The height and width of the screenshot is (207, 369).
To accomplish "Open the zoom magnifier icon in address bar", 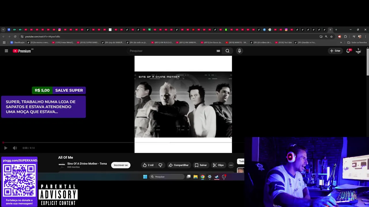I will (326, 37).
